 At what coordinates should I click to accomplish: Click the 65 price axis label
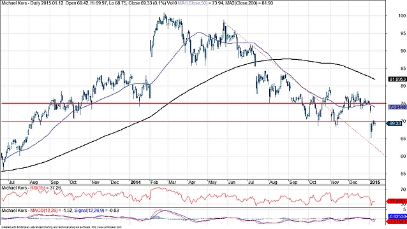click(x=403, y=139)
